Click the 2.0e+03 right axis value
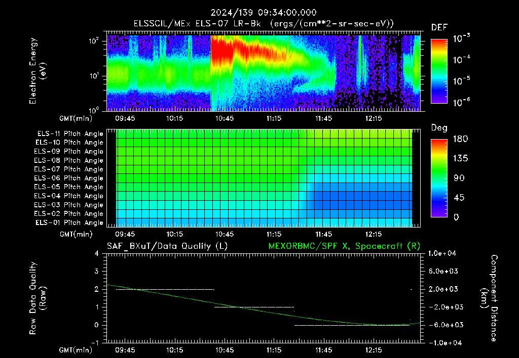 click(443, 289)
